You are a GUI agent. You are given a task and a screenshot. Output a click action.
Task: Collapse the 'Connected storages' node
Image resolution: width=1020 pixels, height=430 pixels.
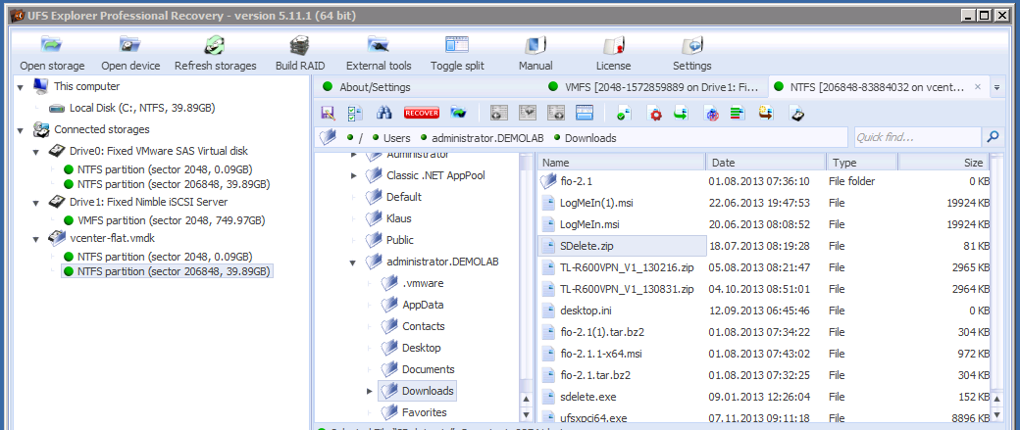coord(22,130)
